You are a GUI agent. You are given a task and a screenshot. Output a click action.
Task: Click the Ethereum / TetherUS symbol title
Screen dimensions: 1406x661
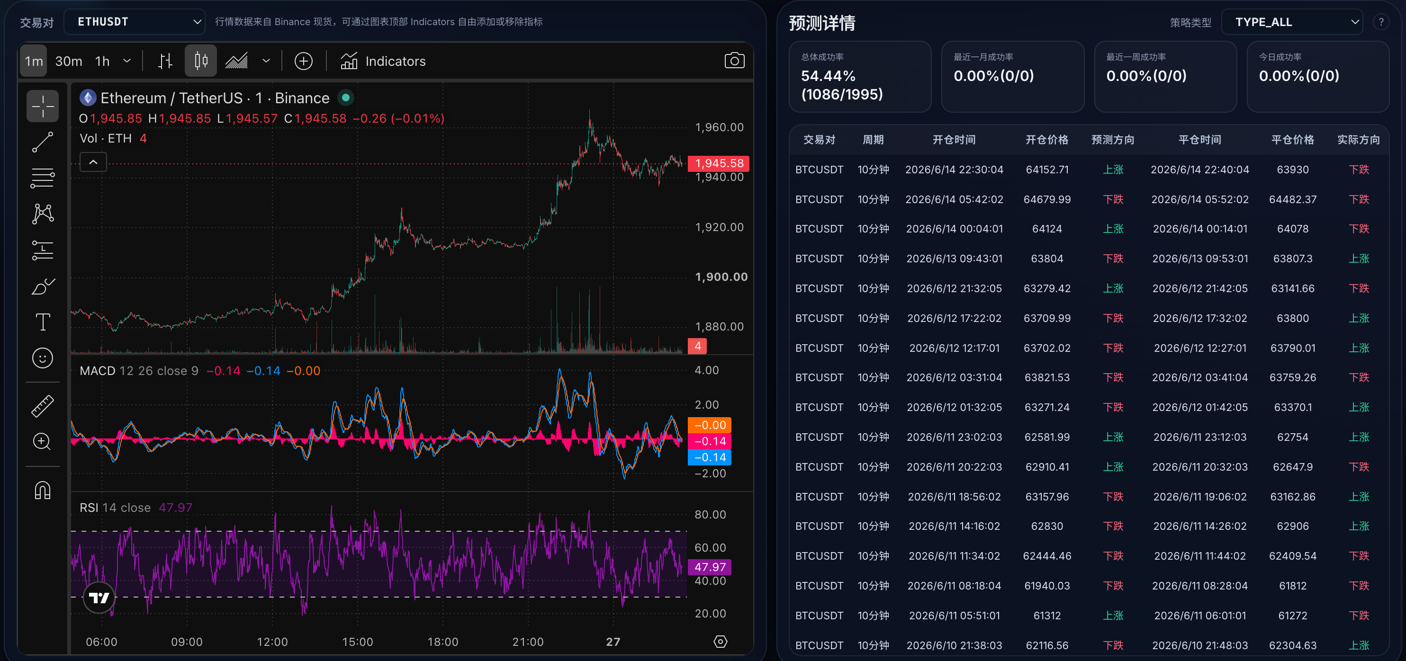point(215,98)
